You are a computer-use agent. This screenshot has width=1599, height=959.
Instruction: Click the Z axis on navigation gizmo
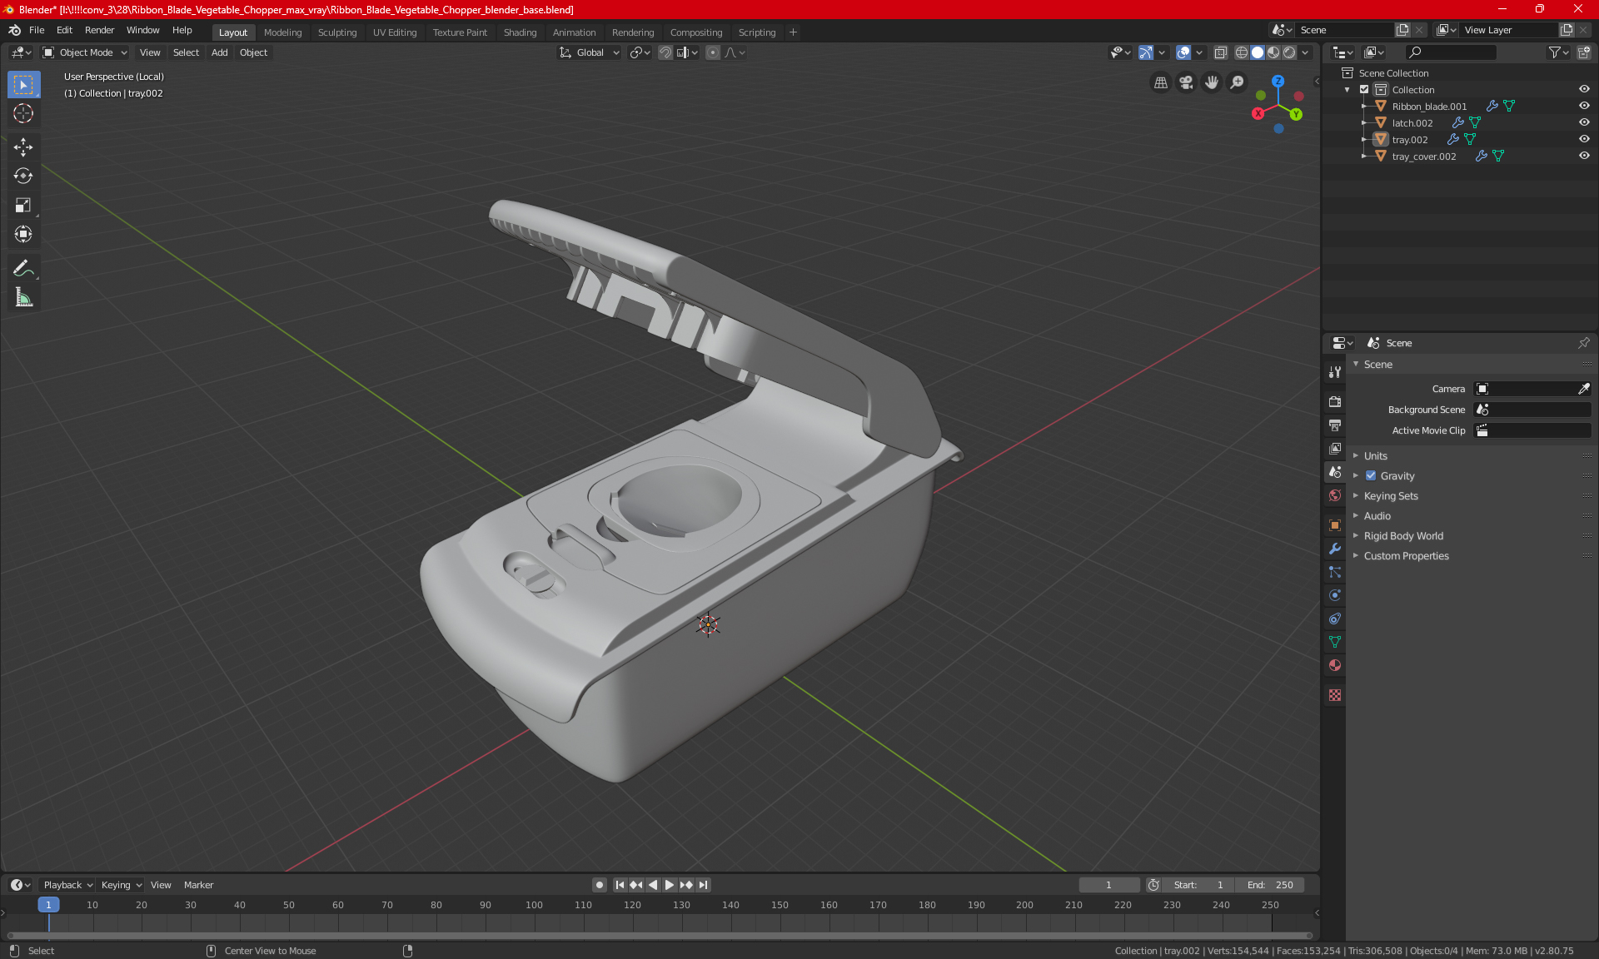[x=1278, y=82]
